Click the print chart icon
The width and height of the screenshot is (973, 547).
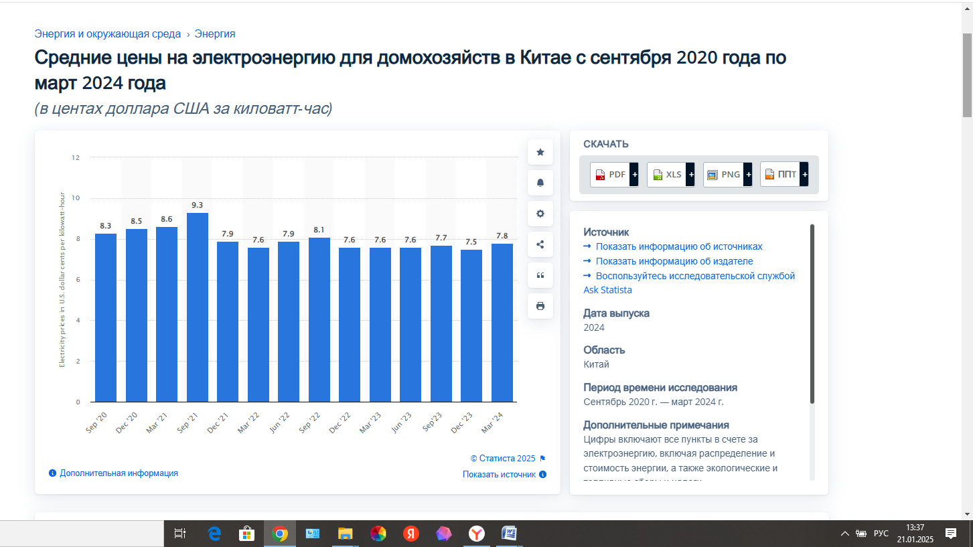(540, 306)
